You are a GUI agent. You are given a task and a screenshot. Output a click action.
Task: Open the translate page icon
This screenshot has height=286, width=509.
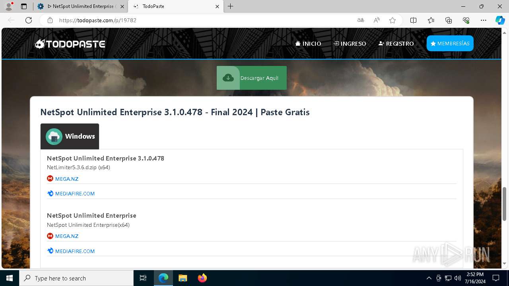(361, 20)
